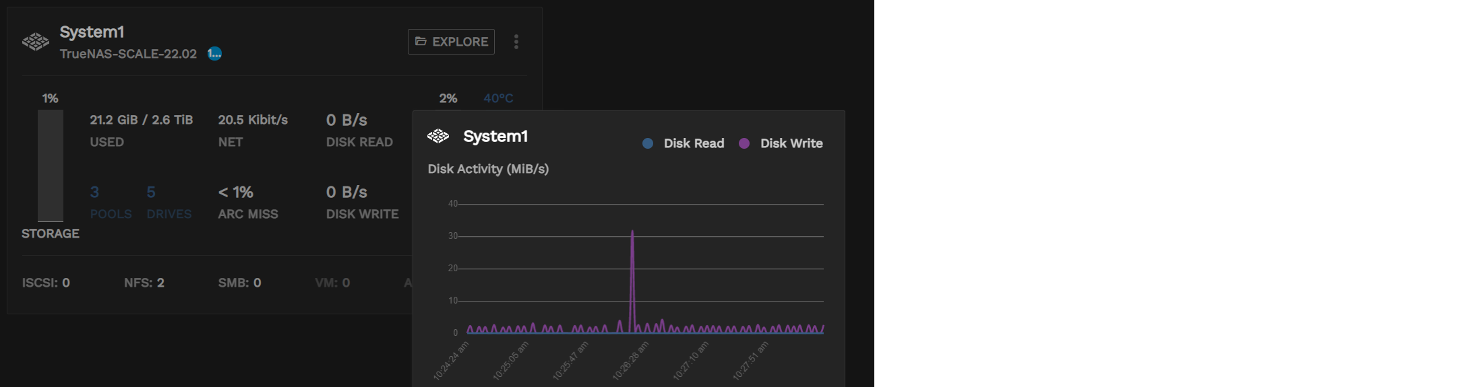Viewport: 1483px width, 387px height.
Task: Click the 40°C temperature reading
Action: coord(498,98)
